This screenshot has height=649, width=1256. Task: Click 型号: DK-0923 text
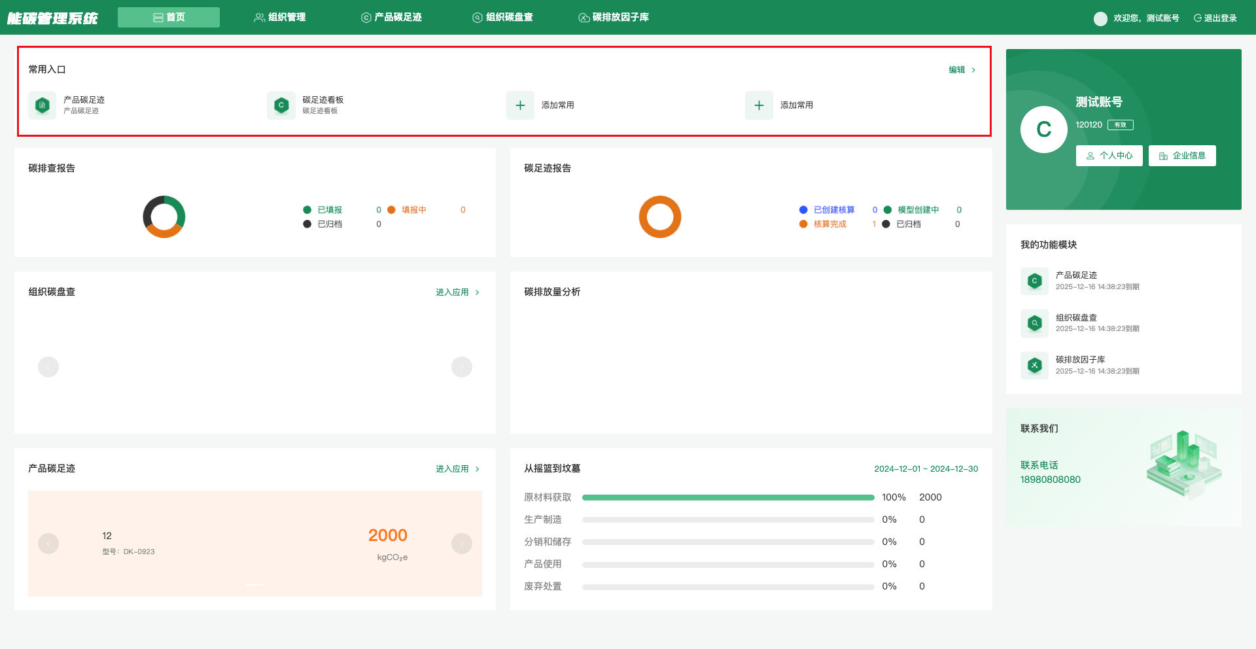click(129, 552)
